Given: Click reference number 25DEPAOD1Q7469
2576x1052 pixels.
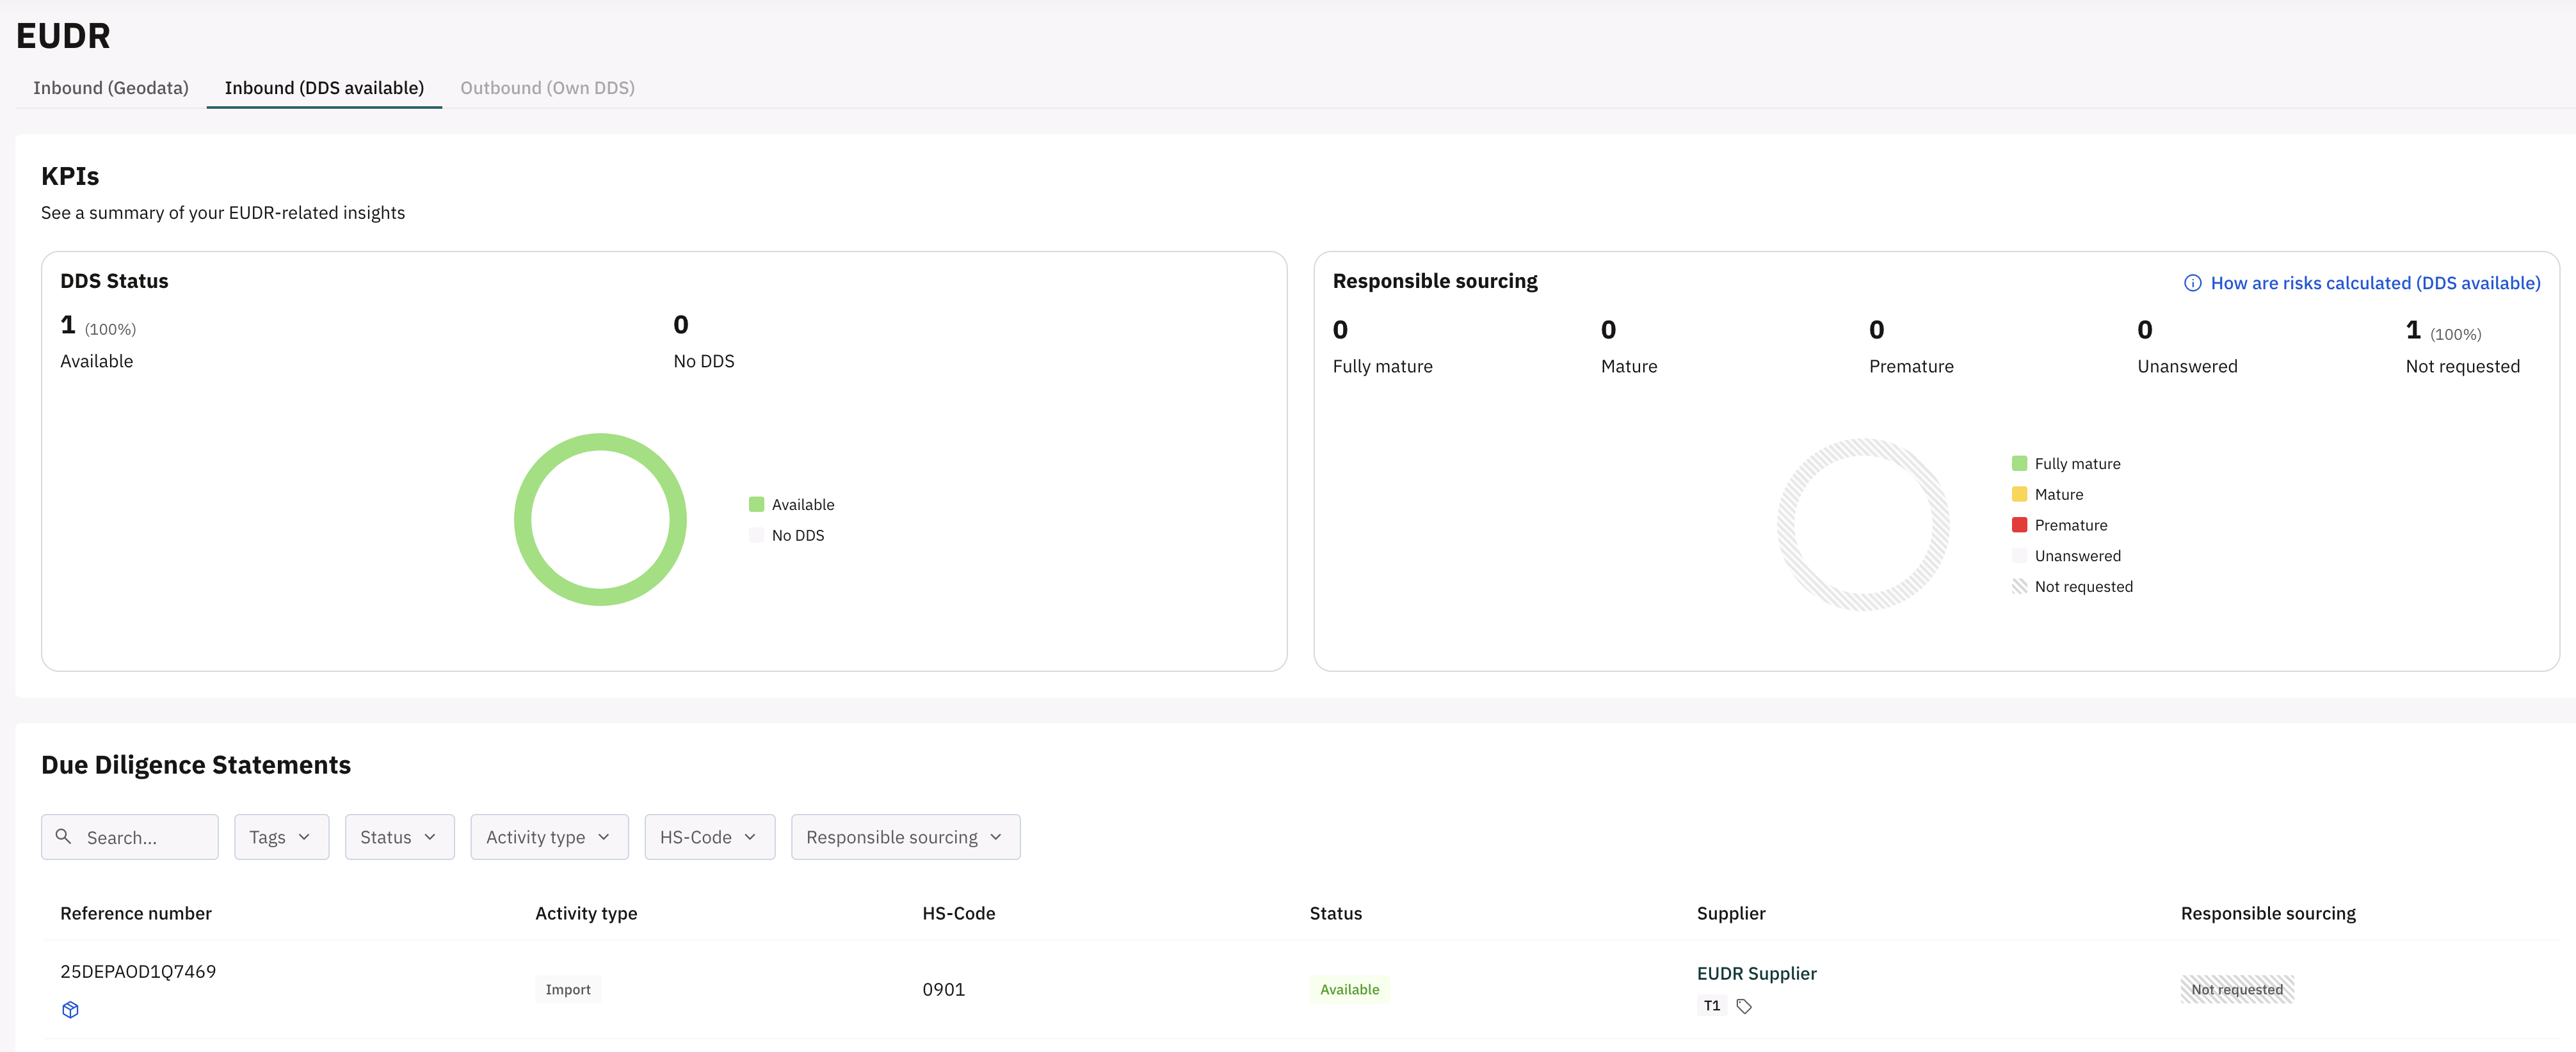Looking at the screenshot, I should (138, 971).
